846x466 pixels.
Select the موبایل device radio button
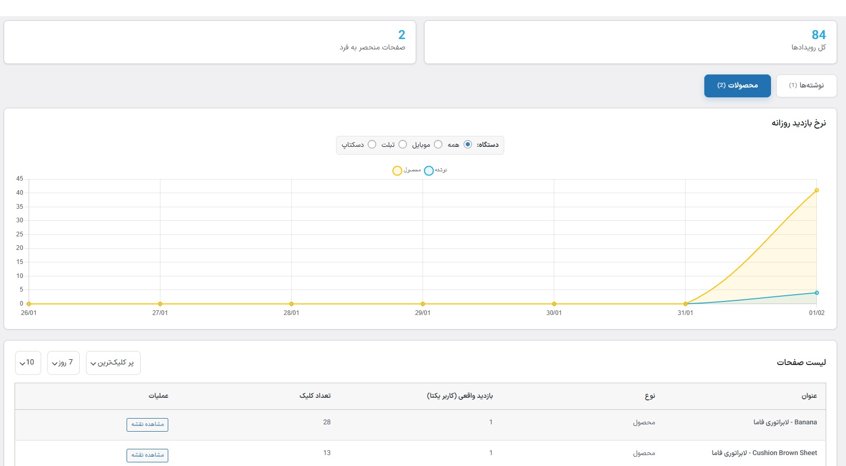pos(438,144)
